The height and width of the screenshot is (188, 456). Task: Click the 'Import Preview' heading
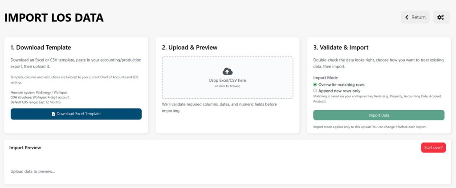coord(25,148)
